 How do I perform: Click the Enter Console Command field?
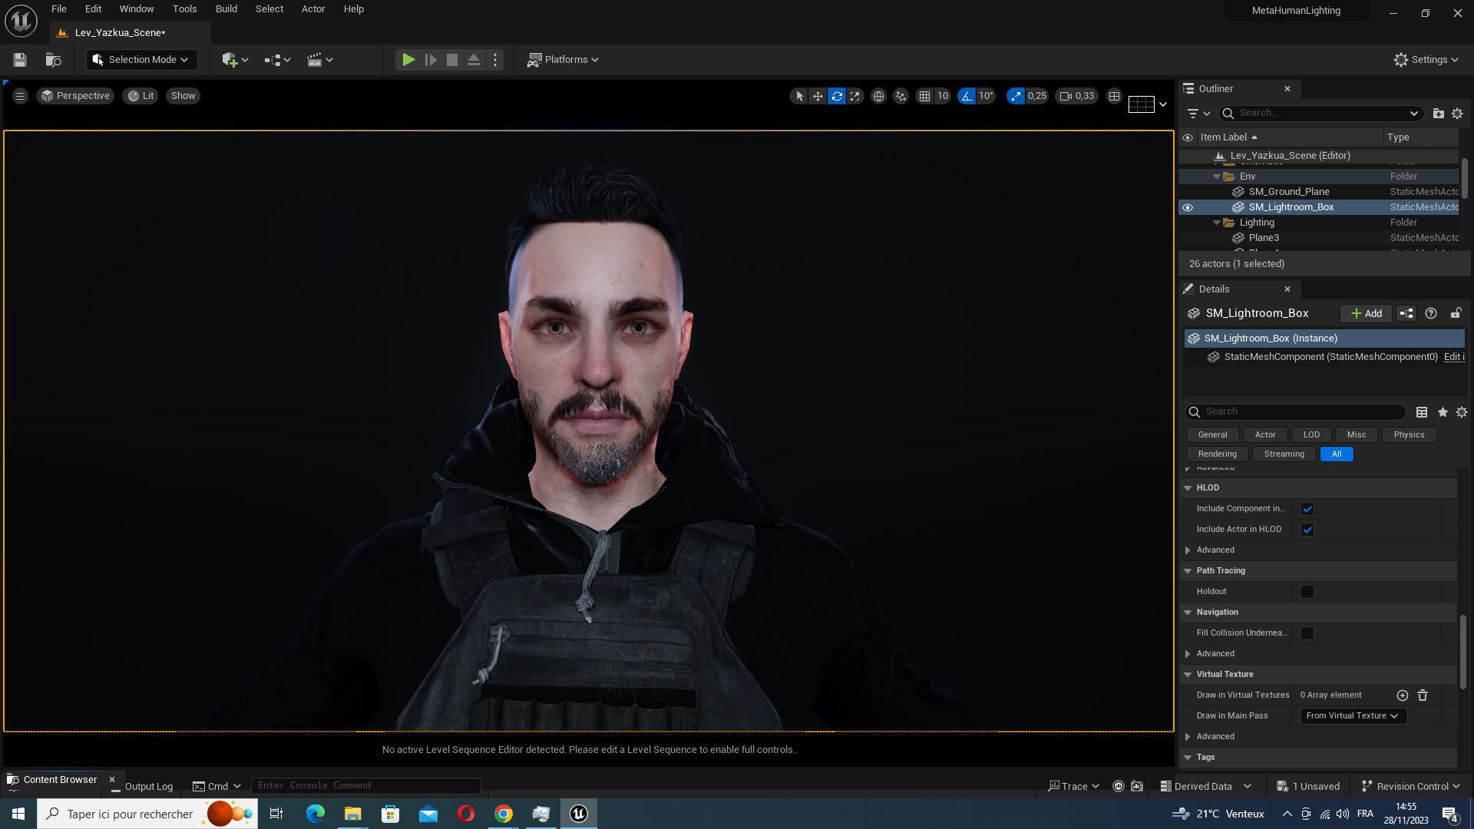(365, 785)
